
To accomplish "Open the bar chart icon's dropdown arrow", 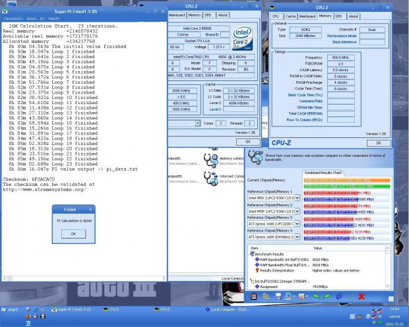I will (294, 297).
